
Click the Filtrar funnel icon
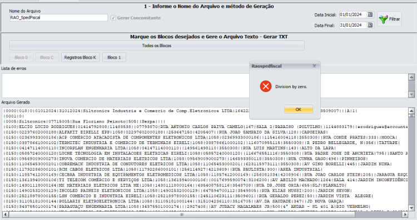[x=383, y=19]
